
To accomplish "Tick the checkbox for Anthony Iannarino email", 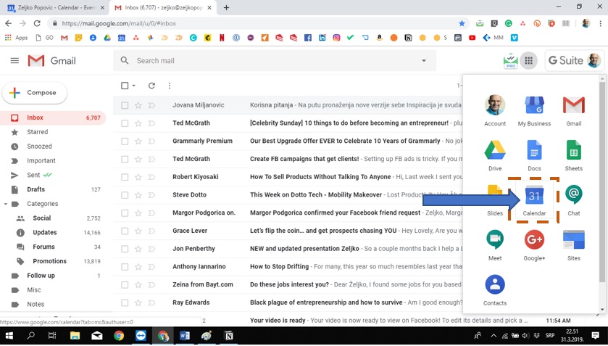I will point(125,267).
